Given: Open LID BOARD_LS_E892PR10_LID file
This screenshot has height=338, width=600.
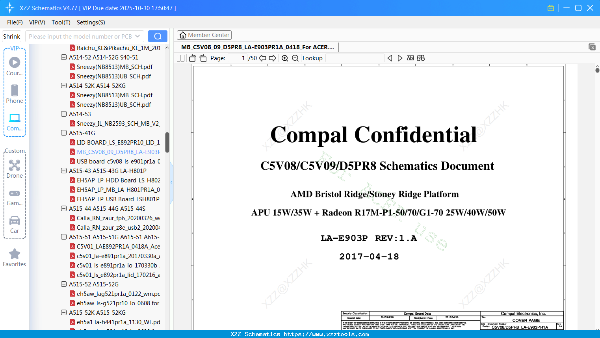Looking at the screenshot, I should tap(115, 142).
